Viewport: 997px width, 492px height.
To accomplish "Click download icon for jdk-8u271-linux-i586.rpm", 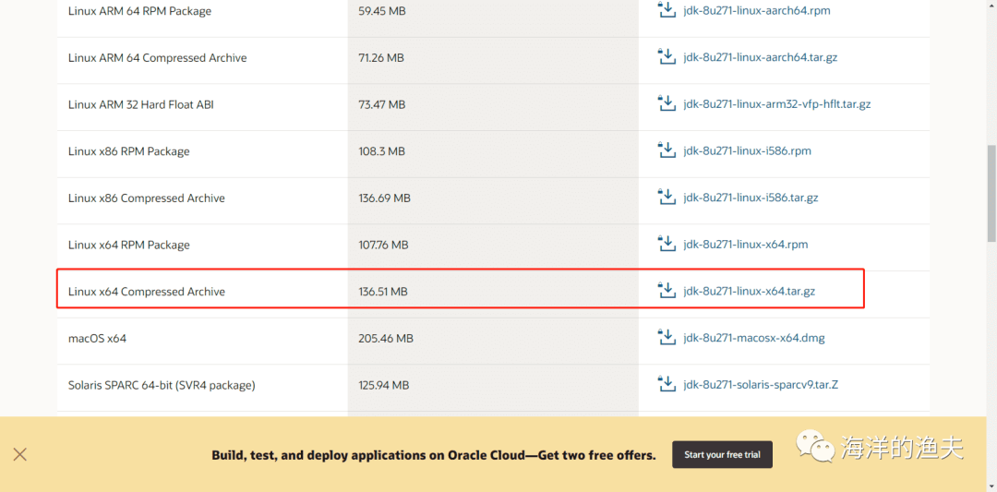I will click(x=667, y=150).
